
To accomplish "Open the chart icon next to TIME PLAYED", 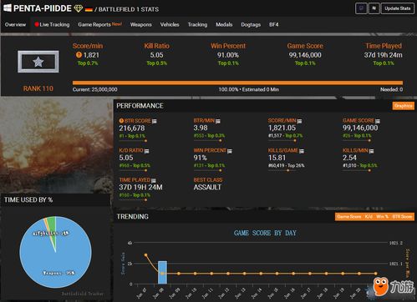I will [x=154, y=180].
